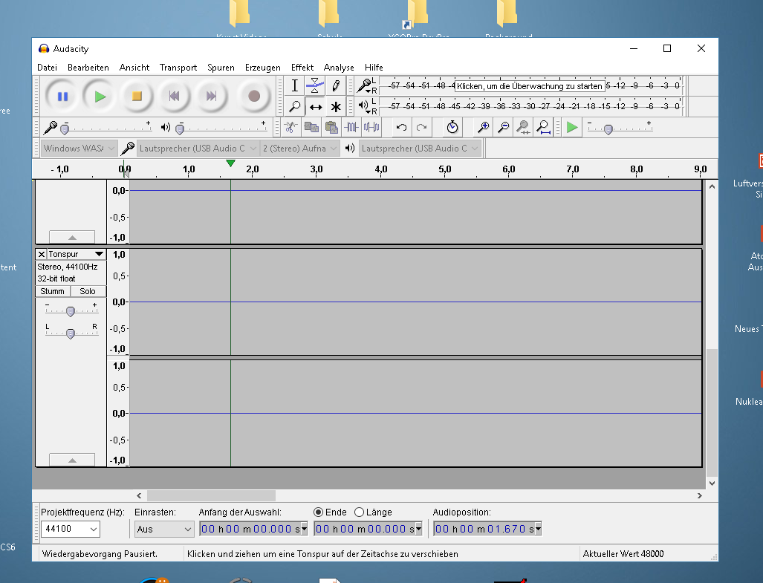The height and width of the screenshot is (583, 763).
Task: Click recording meter to start monitoring
Action: (530, 86)
